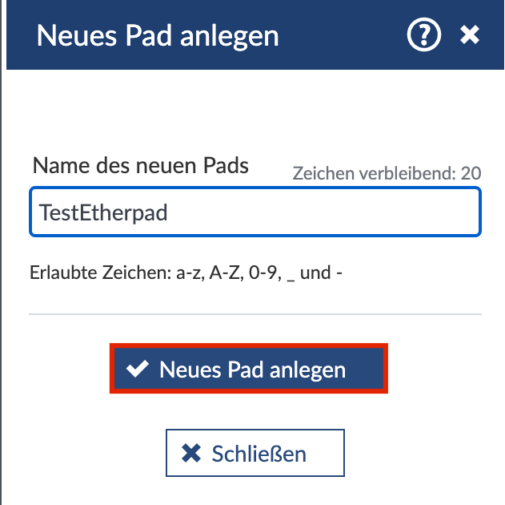Image resolution: width=505 pixels, height=505 pixels.
Task: Click the blue header bar between title and help
Action: coord(344,36)
